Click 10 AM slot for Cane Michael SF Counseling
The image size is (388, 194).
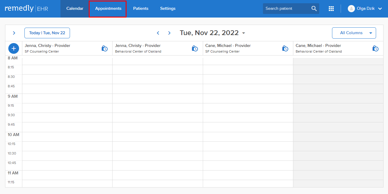248,137
